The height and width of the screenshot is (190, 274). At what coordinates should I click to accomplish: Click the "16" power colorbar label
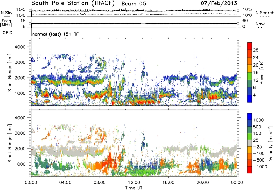coord(256,73)
